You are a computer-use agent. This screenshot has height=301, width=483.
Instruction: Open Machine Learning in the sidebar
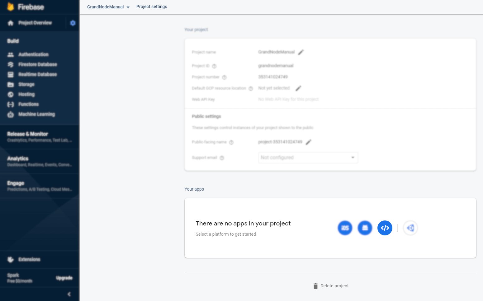pyautogui.click(x=36, y=114)
